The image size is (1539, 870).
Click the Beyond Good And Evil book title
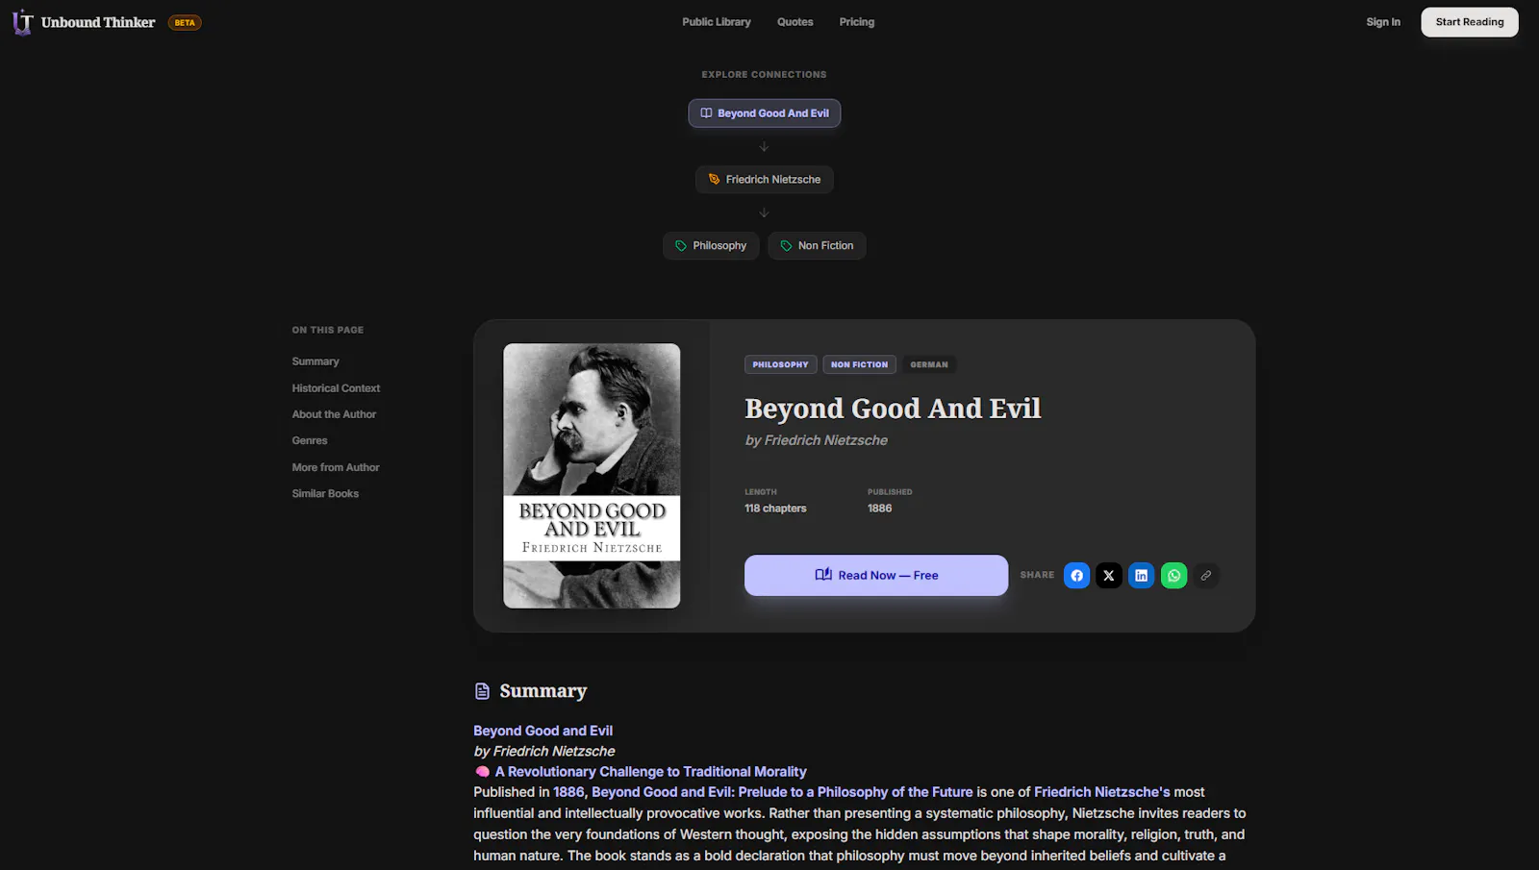(893, 409)
